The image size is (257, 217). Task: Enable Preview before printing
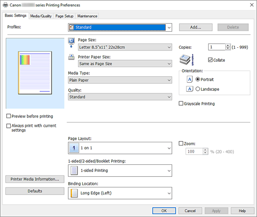[x=9, y=116]
